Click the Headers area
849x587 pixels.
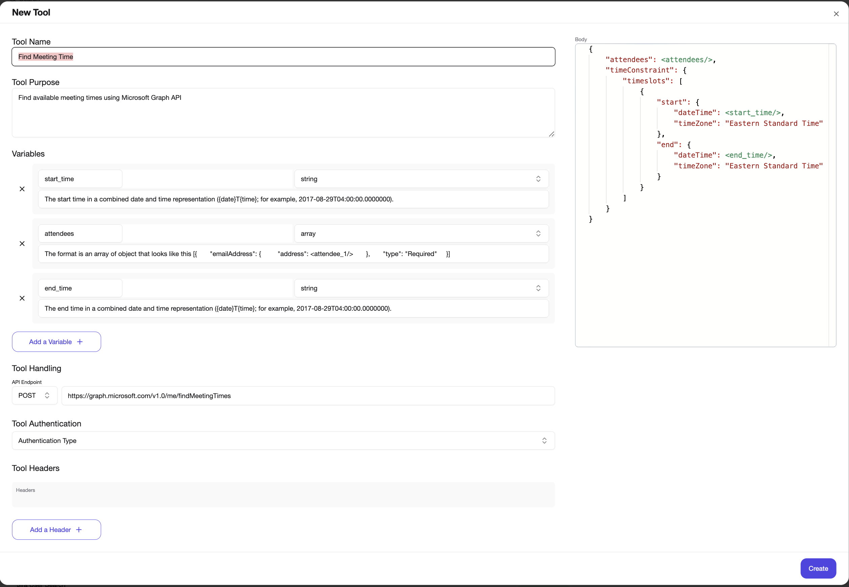coord(283,495)
